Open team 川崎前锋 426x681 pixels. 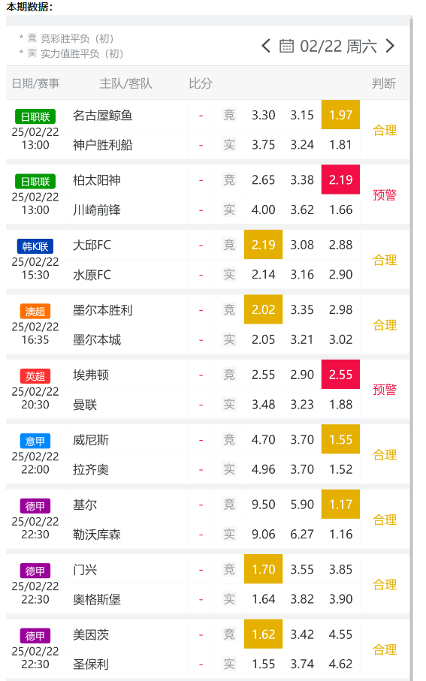97,209
